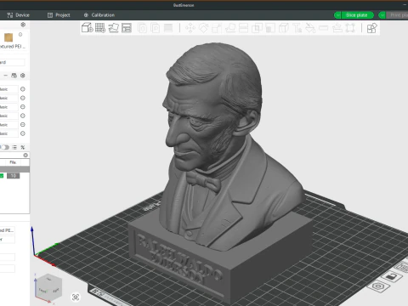Switch to the Device tab

(19, 15)
